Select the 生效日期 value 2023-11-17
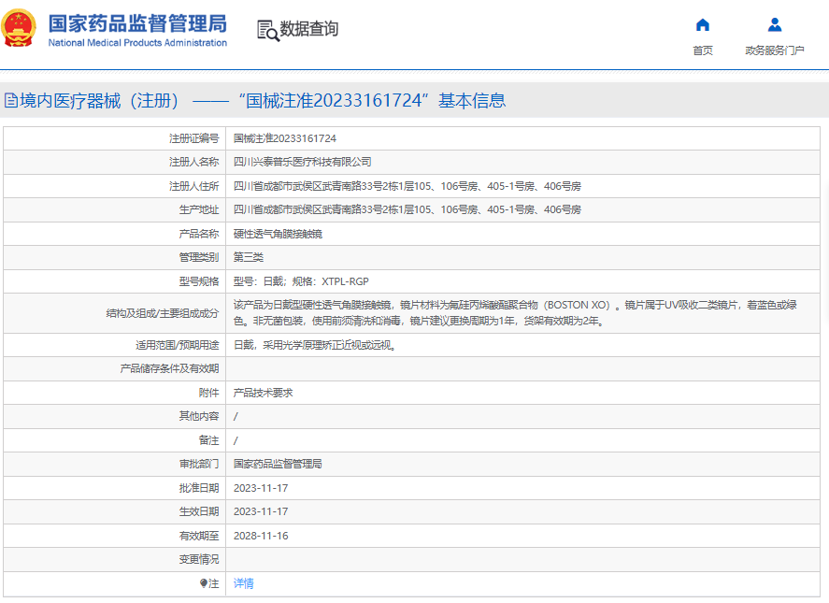829x603 pixels. [x=261, y=511]
